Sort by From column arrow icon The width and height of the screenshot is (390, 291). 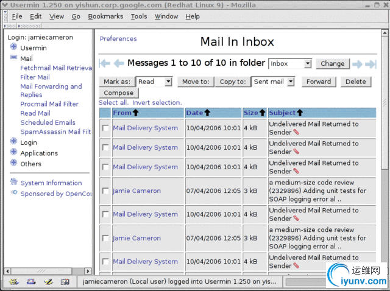coord(135,113)
